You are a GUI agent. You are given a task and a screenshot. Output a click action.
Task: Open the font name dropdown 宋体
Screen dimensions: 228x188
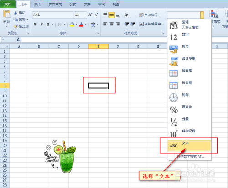(x=72, y=15)
